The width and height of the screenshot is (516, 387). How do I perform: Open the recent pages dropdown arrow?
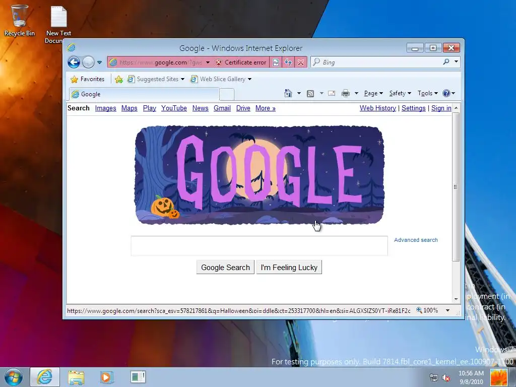tap(99, 62)
